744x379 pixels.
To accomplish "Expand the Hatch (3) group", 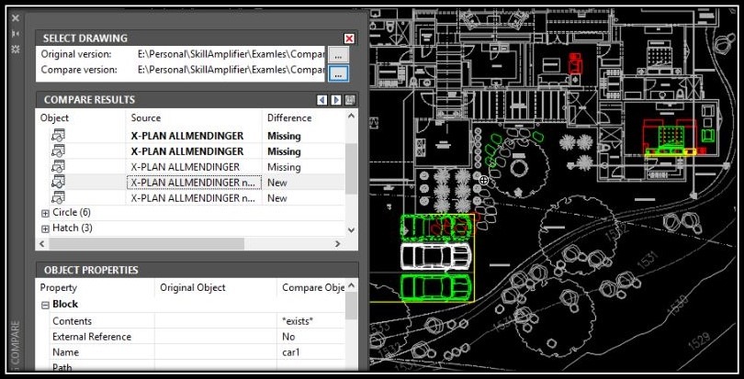I will coord(45,229).
